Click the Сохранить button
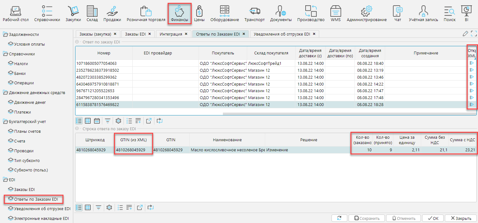478x223 pixels. coord(367,218)
